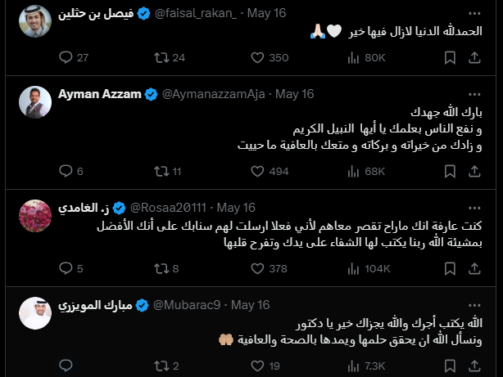Like the tweet by @Mubarac9
Screen dimensions: 503x377
pyautogui.click(x=258, y=365)
